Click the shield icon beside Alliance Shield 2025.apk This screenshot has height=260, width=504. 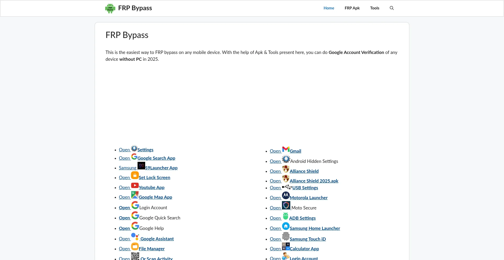[x=286, y=179]
